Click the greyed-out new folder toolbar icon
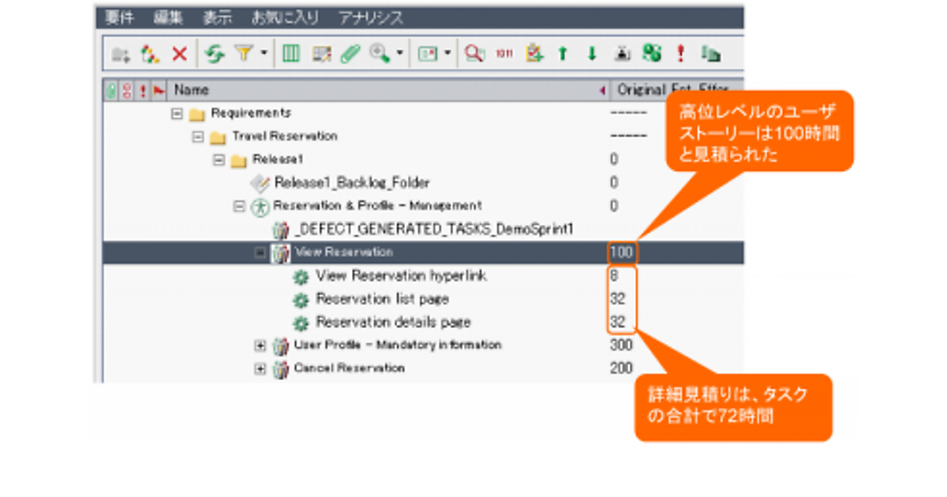947x497 pixels. point(121,54)
